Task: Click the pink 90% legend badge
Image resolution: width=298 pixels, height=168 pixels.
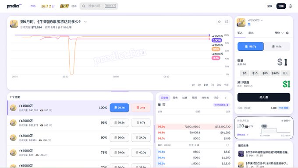Action: point(216,58)
